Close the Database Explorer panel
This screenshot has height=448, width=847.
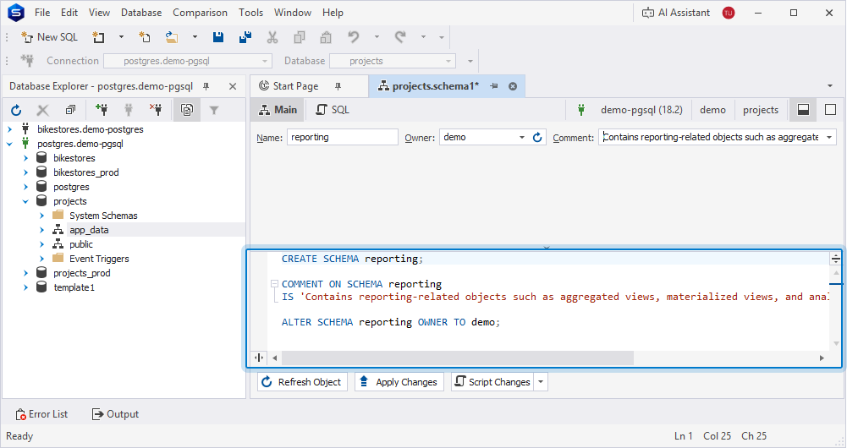pos(233,86)
